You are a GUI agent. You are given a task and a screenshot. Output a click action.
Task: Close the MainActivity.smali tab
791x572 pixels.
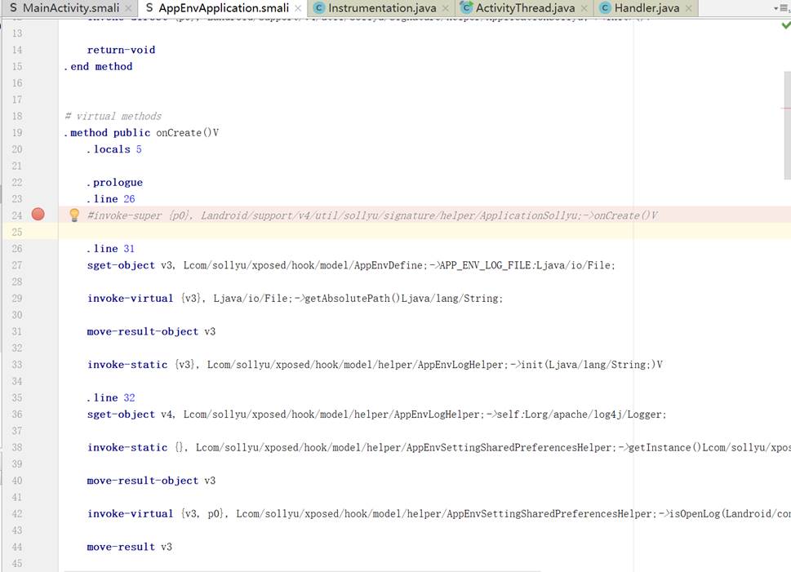click(x=129, y=9)
